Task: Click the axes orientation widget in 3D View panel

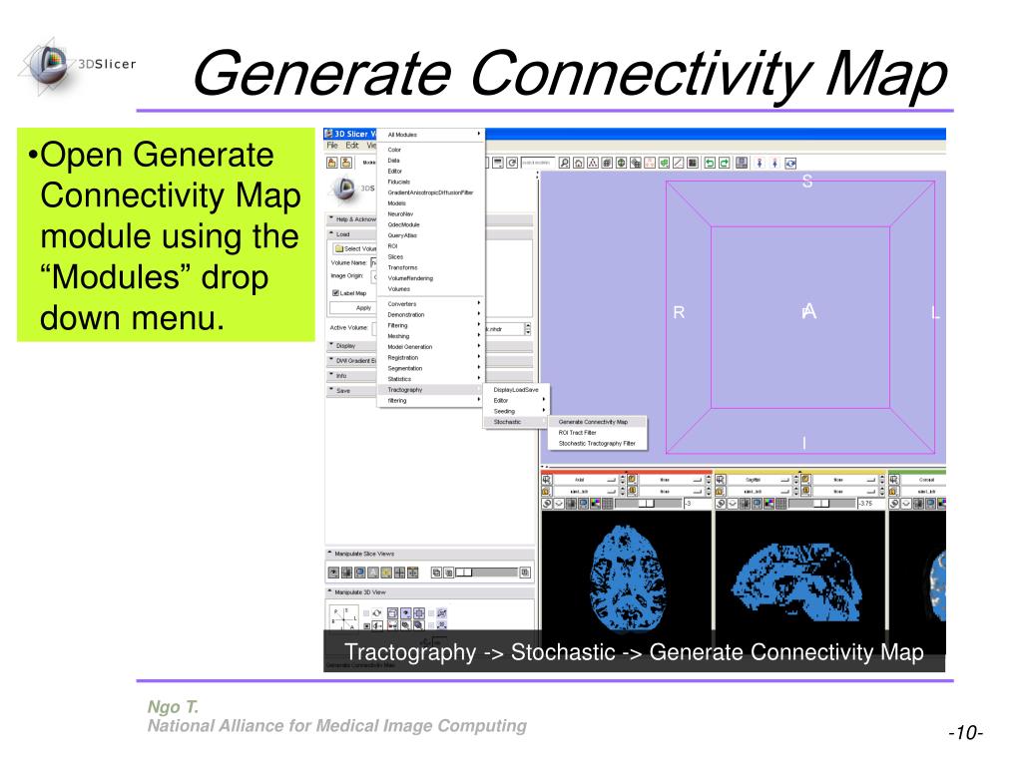Action: (x=343, y=618)
